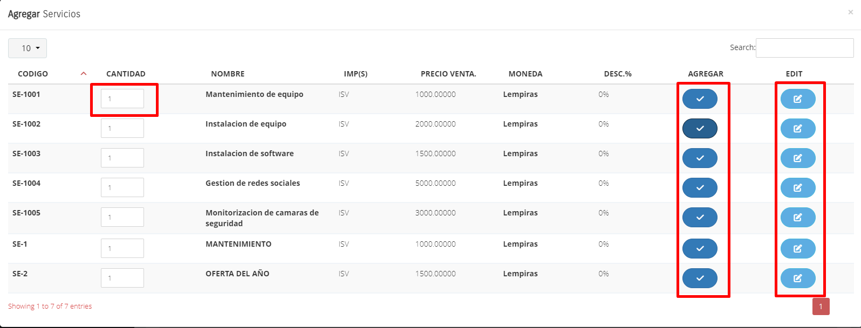Click the AGREGAR column header
Viewport: 861px width, 328px height.
tap(706, 74)
